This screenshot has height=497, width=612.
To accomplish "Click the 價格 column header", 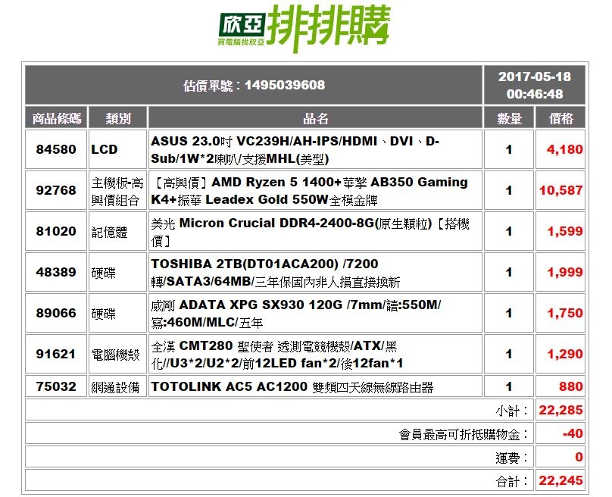I will click(560, 118).
